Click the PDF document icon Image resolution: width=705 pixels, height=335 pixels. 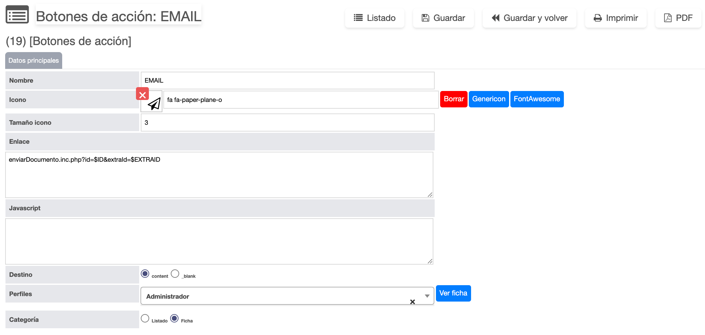coord(668,18)
